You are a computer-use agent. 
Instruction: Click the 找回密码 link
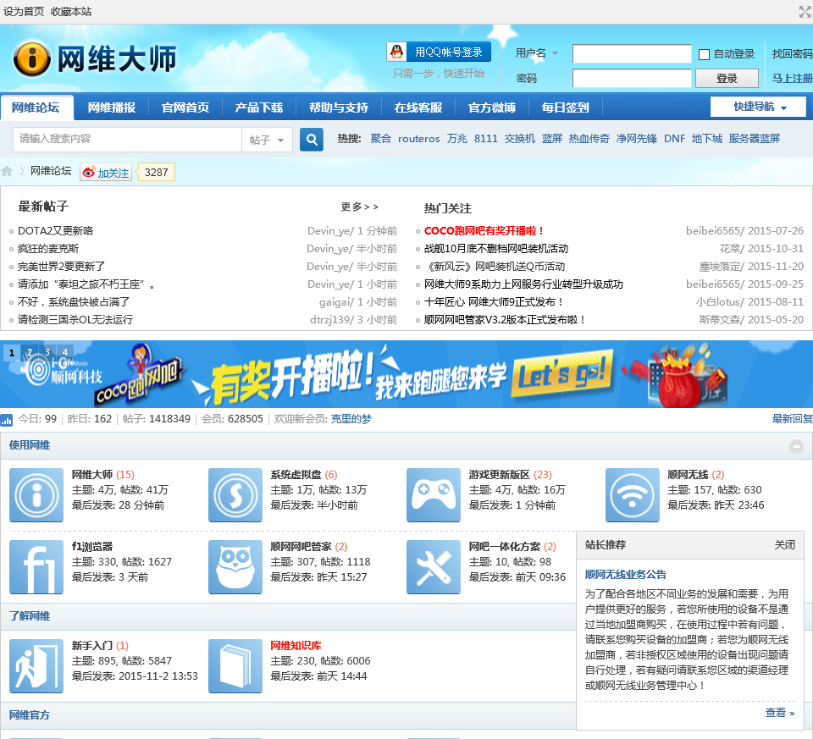pos(792,54)
